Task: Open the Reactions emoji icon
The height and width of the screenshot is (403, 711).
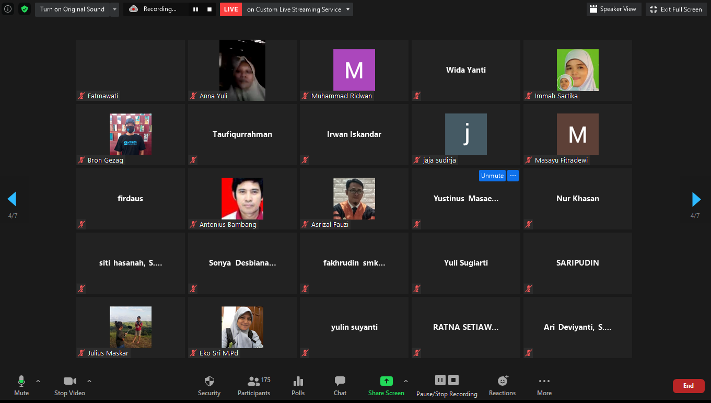Action: point(502,381)
